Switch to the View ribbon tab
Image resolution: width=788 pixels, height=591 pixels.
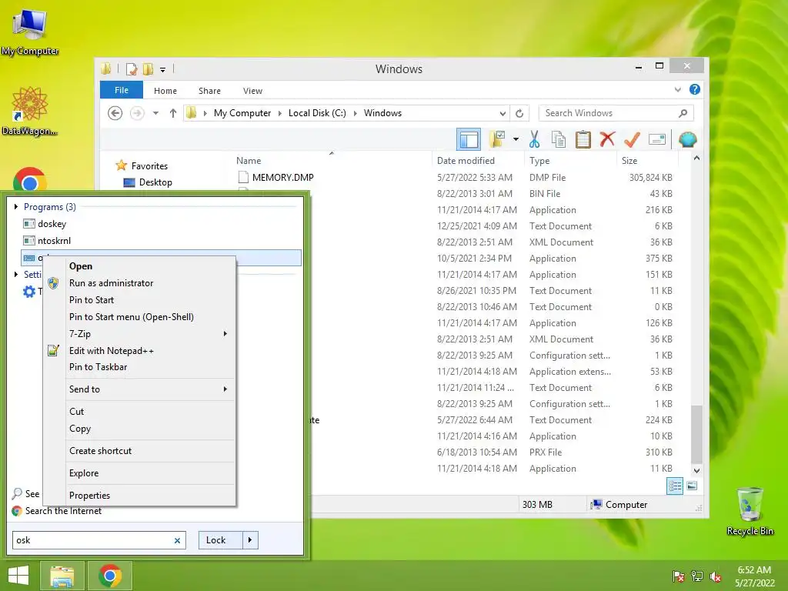[x=252, y=91]
